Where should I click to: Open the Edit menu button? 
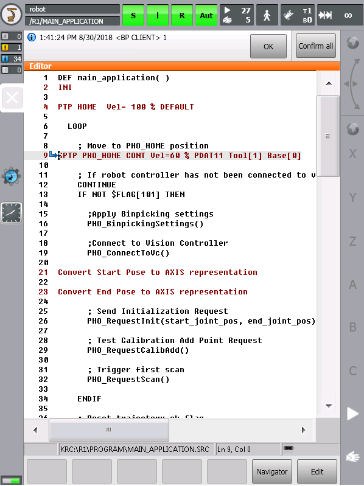317,471
